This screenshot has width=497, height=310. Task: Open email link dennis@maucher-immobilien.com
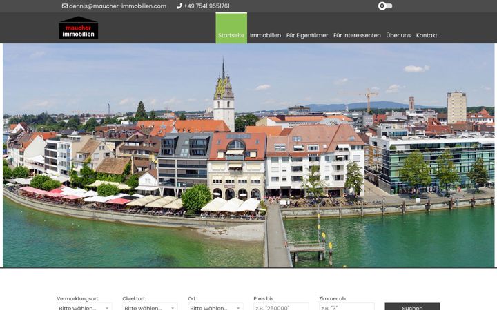[117, 6]
